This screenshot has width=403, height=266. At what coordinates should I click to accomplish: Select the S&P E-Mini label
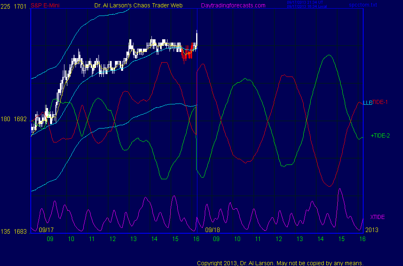pyautogui.click(x=46, y=5)
